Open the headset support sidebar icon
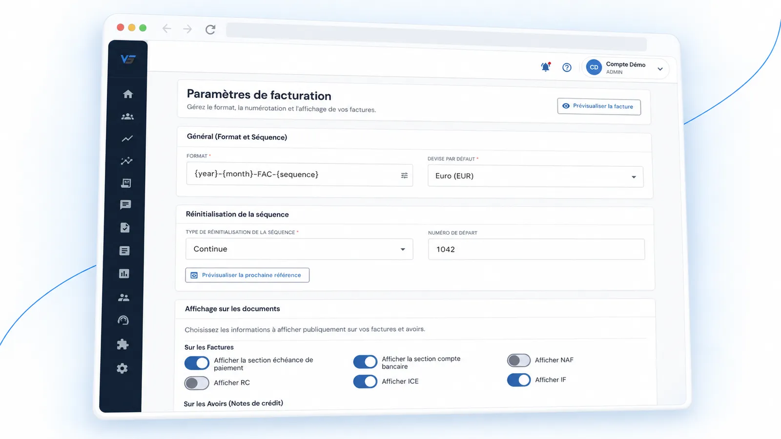Image resolution: width=781 pixels, height=439 pixels. pyautogui.click(x=123, y=320)
